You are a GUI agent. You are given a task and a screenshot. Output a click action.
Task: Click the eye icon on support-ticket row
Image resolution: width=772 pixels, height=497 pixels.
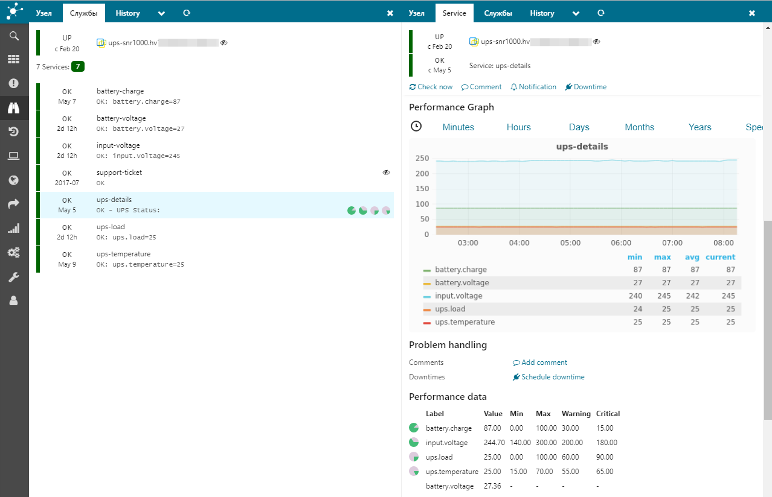tap(386, 173)
